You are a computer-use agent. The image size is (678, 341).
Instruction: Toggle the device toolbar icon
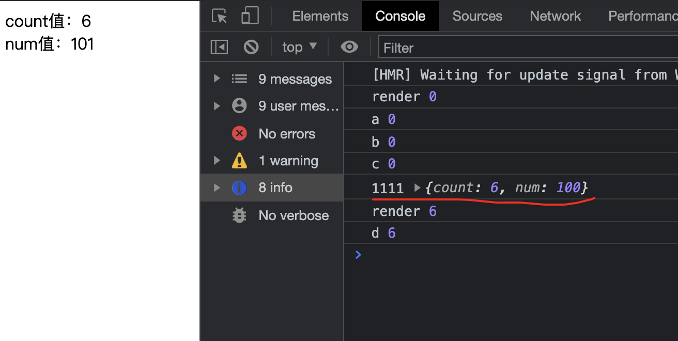(250, 16)
